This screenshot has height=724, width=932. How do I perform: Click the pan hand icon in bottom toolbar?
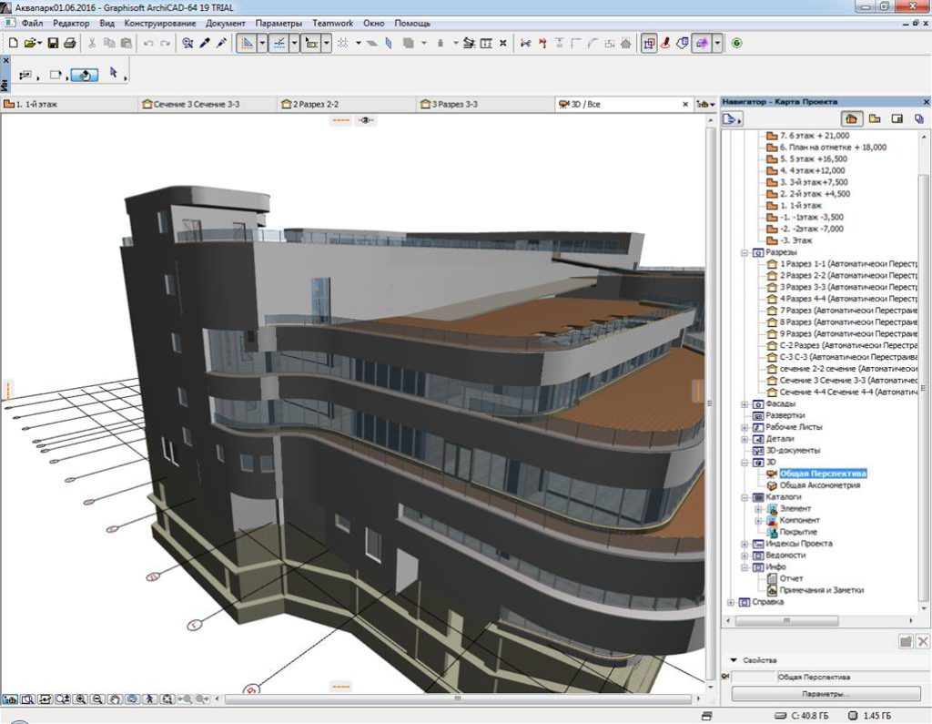tap(115, 699)
